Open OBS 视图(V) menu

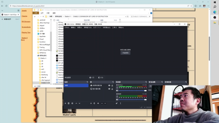point(80,28)
